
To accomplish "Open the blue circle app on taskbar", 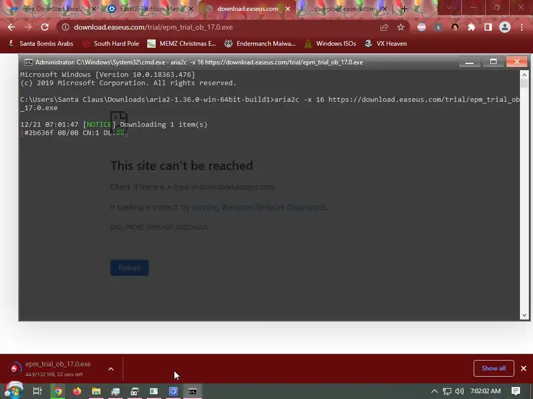I will point(173,391).
